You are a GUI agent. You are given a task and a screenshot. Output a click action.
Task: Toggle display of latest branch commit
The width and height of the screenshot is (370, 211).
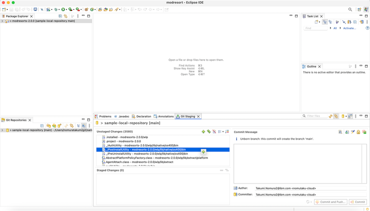pyautogui.click(x=84, y=126)
